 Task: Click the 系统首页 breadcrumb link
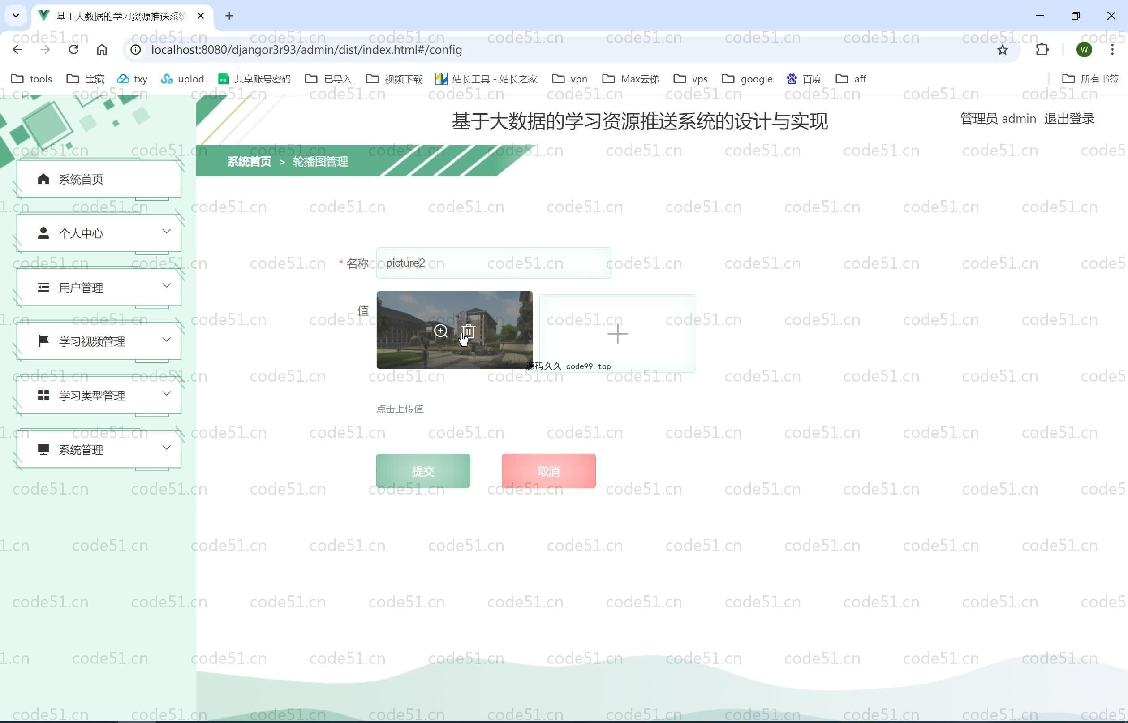coord(249,162)
